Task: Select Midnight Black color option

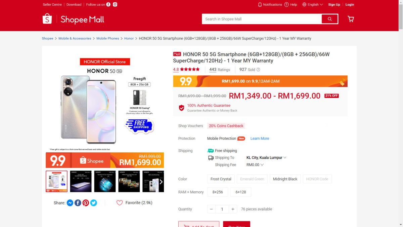Action: 285,179
